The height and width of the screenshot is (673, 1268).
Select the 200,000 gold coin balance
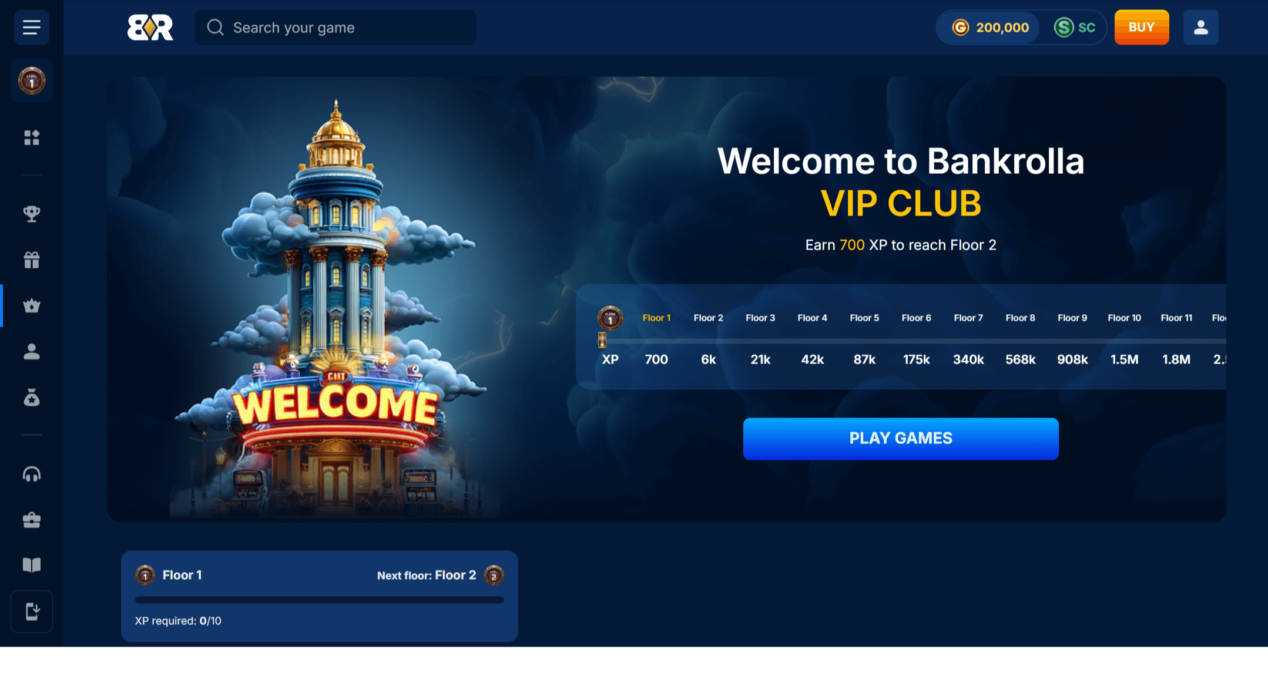point(991,27)
